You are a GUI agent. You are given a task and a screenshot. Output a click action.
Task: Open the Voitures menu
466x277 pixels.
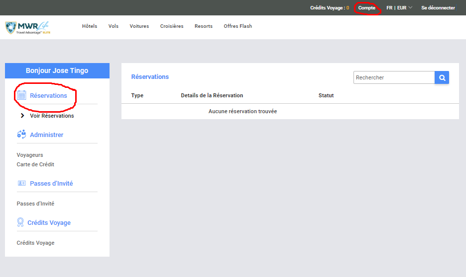point(139,26)
